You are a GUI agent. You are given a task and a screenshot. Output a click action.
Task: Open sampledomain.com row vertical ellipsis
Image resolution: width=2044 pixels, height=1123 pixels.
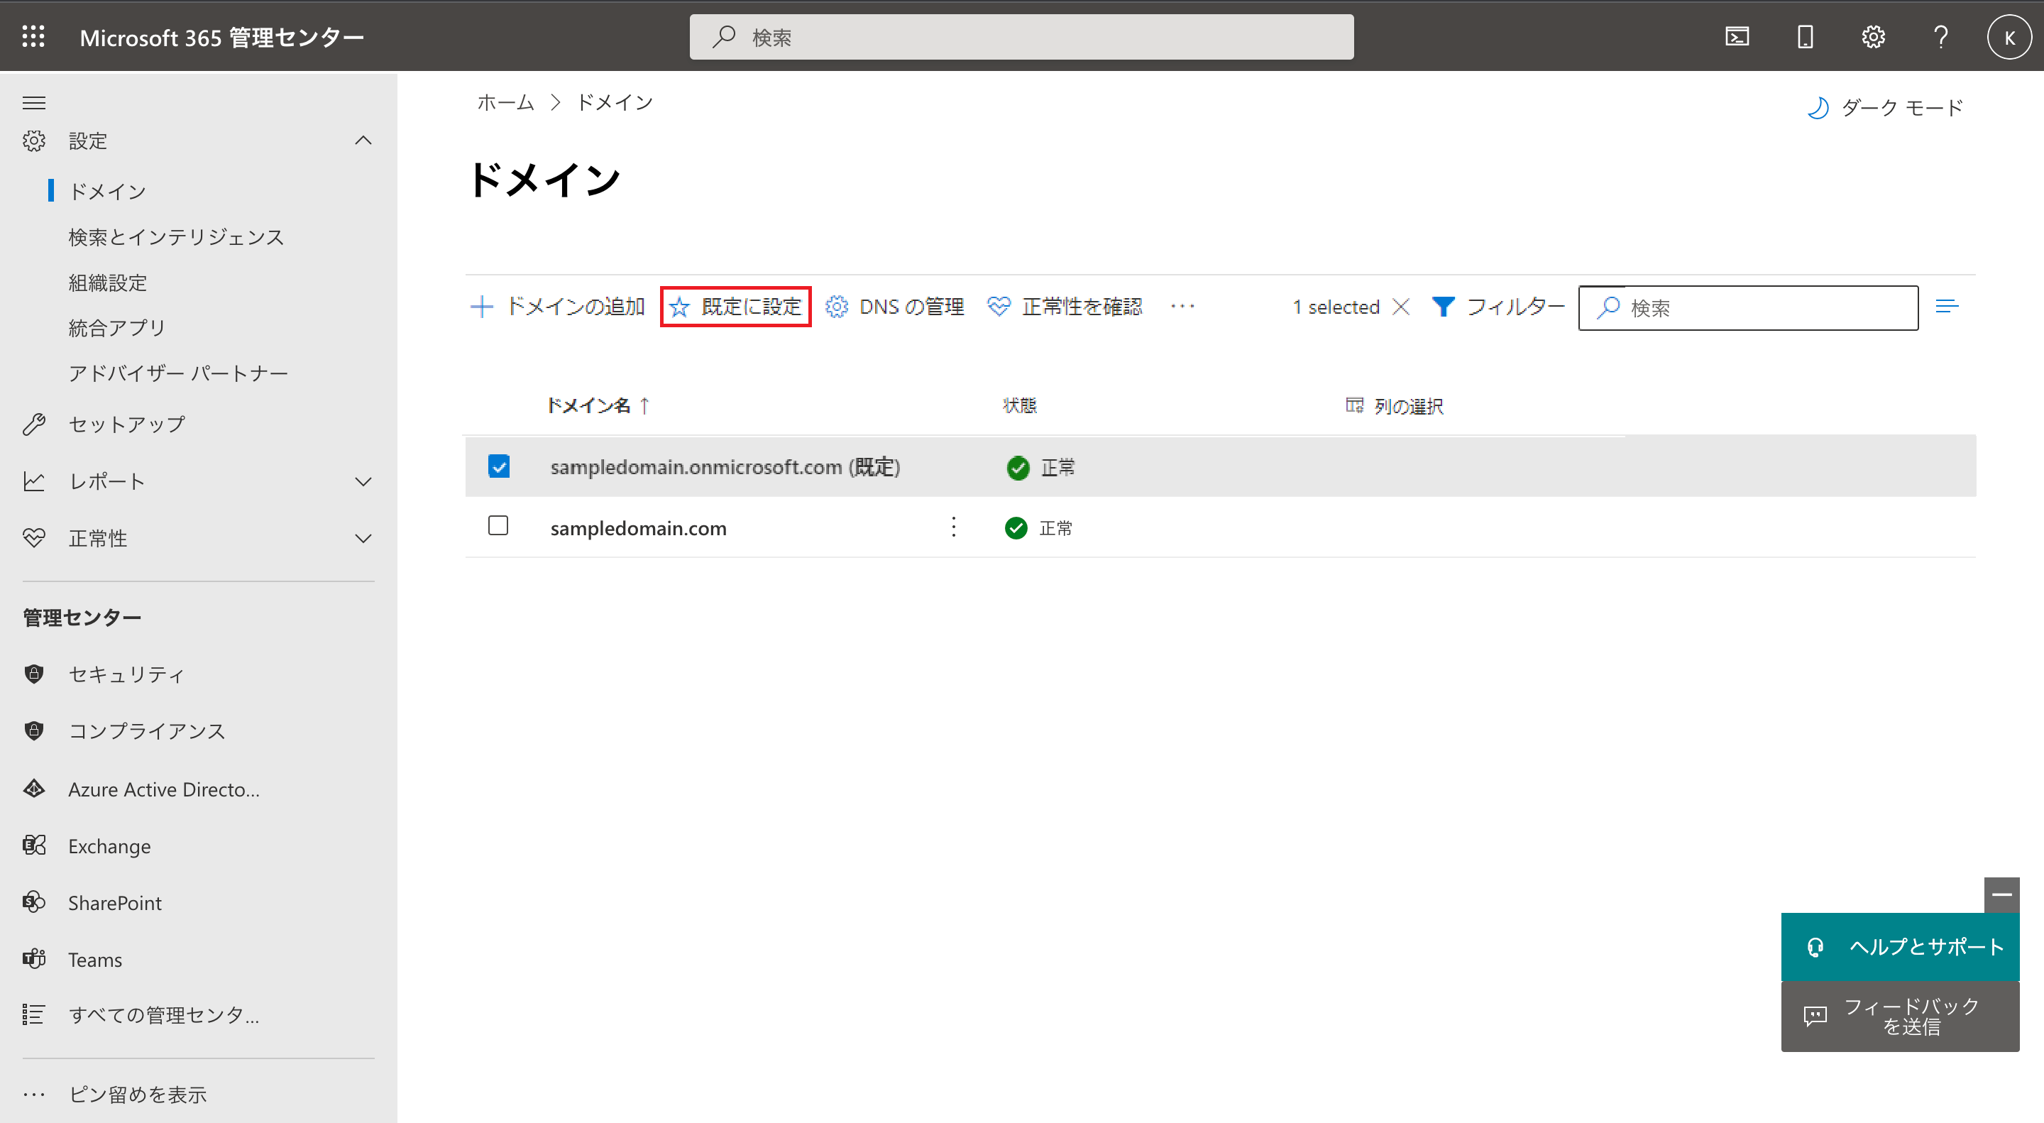[x=954, y=527]
